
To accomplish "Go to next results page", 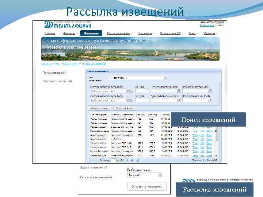I will [127, 160].
